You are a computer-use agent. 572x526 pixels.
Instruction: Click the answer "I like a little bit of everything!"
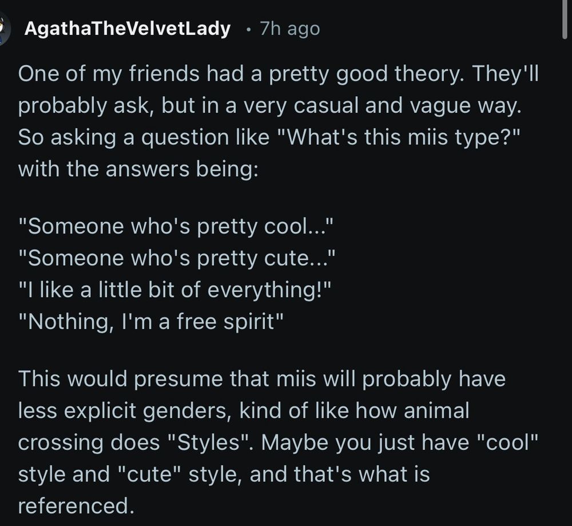pos(175,290)
